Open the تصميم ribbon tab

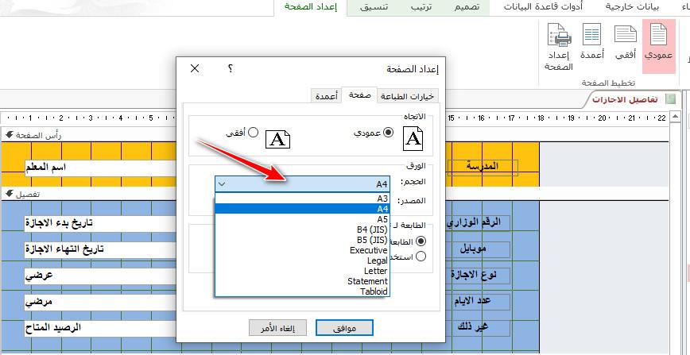coord(467,7)
